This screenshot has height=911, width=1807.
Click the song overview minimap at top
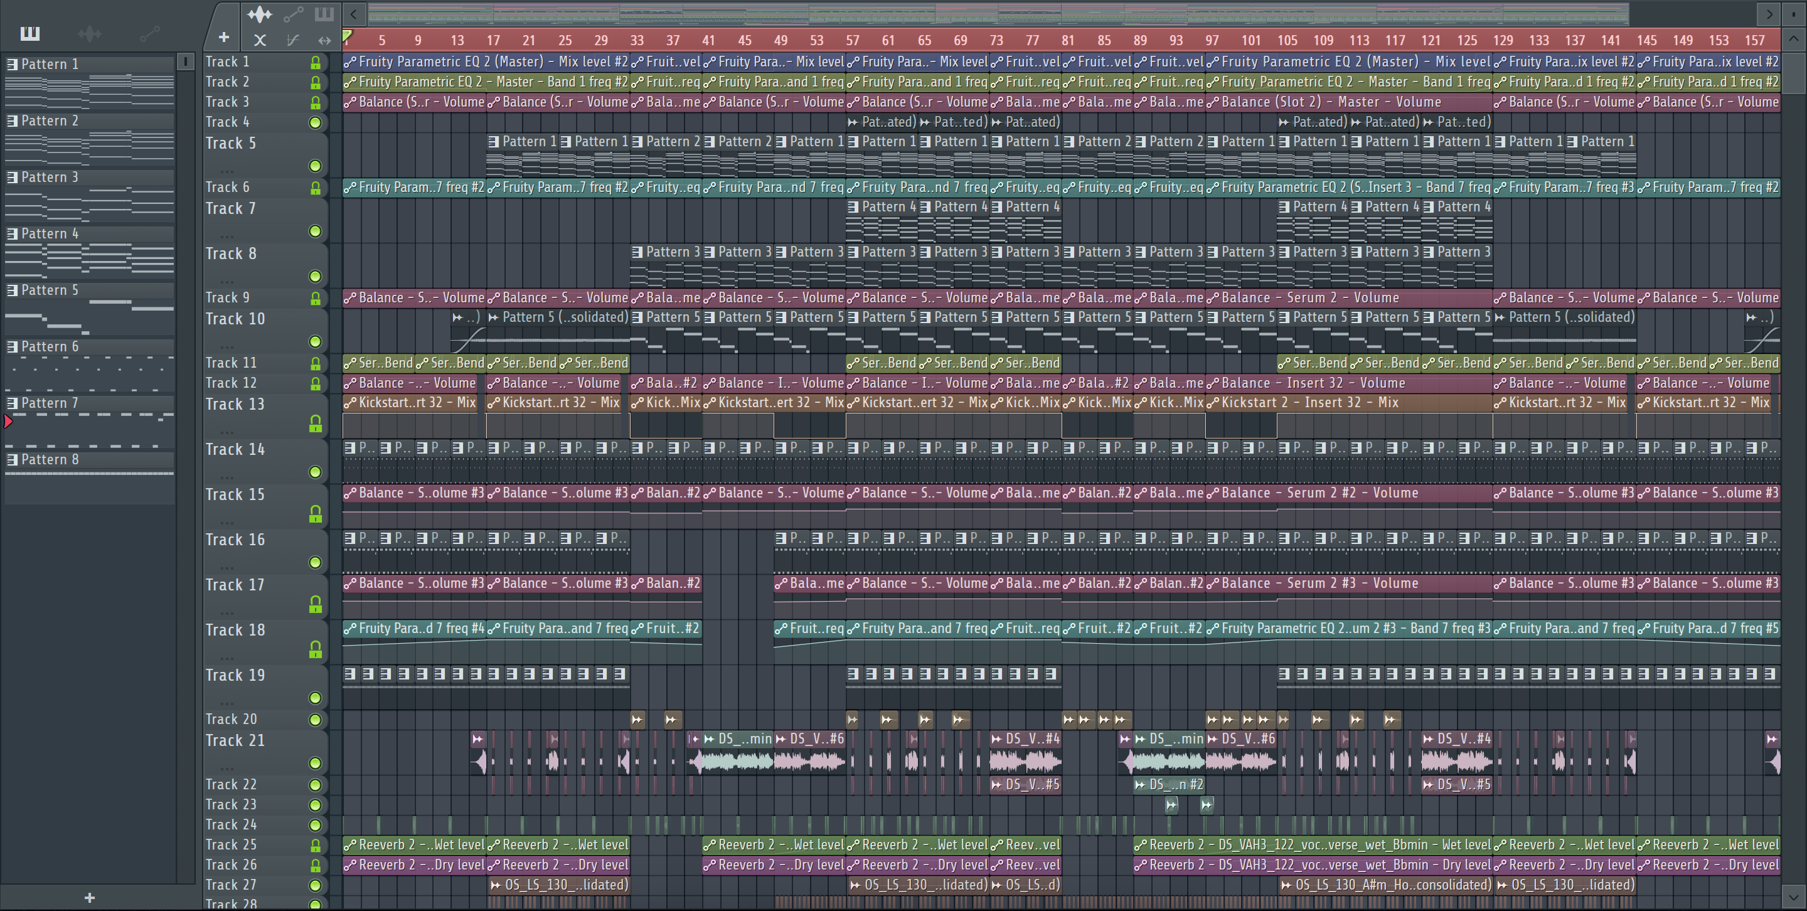998,14
